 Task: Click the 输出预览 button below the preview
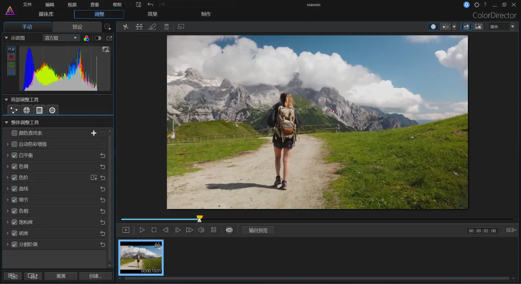pyautogui.click(x=258, y=230)
